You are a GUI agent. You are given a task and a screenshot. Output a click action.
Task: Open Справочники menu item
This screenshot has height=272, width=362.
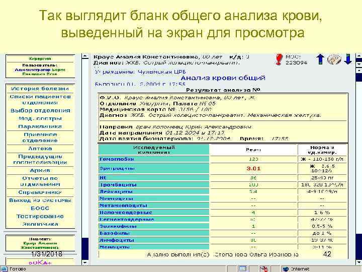point(40,192)
